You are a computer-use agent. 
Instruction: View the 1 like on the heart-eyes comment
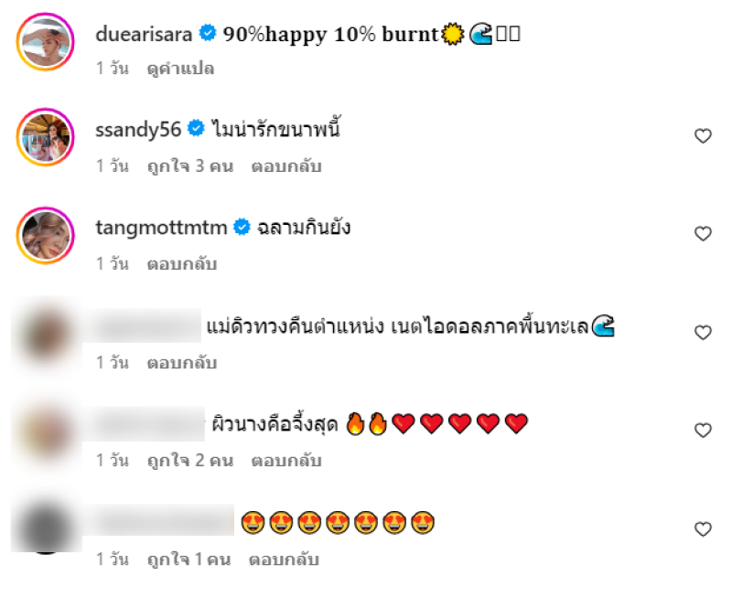click(x=188, y=560)
